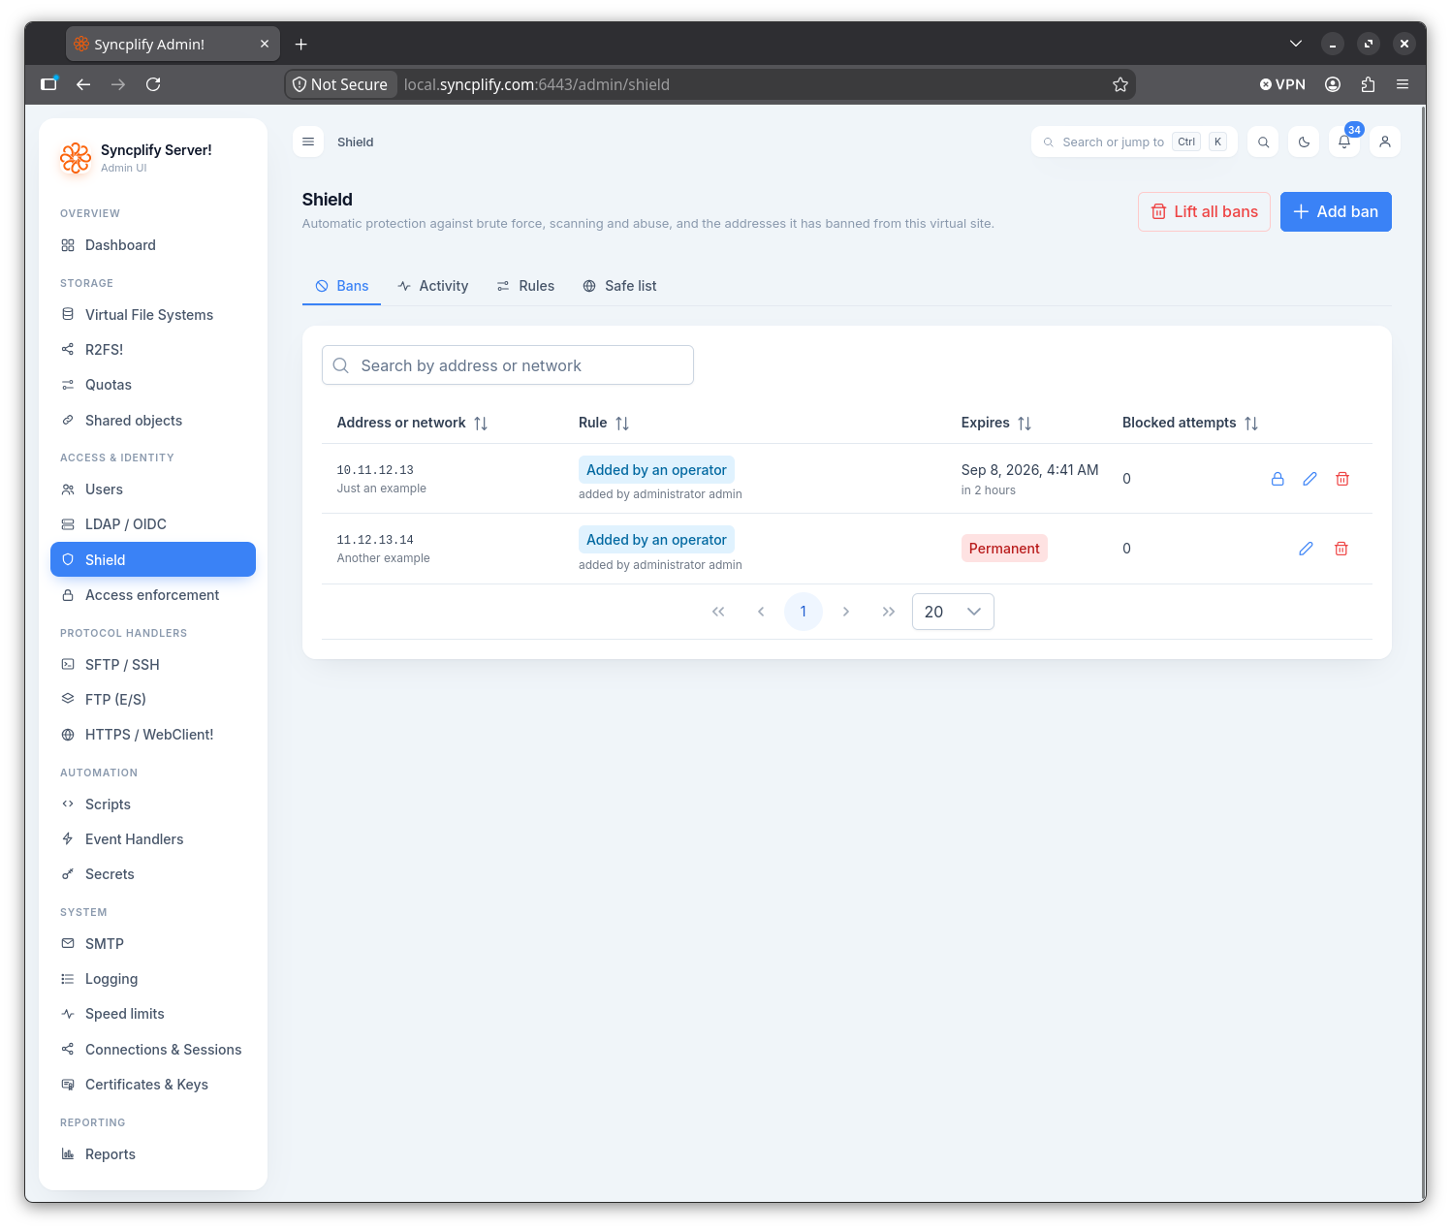Open Secrets in the sidebar
This screenshot has width=1451, height=1230.
coord(153,874)
